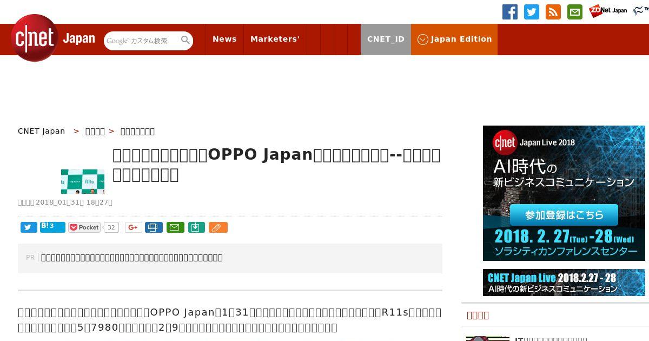Open the small CNET Japan Live 2018.2.27 - 28 banner

564,283
